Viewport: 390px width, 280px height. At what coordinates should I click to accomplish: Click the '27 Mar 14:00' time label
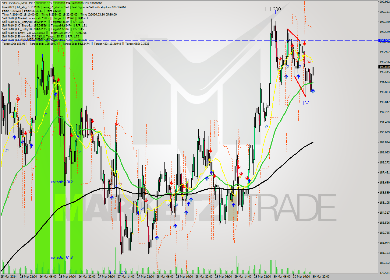tap(126, 277)
